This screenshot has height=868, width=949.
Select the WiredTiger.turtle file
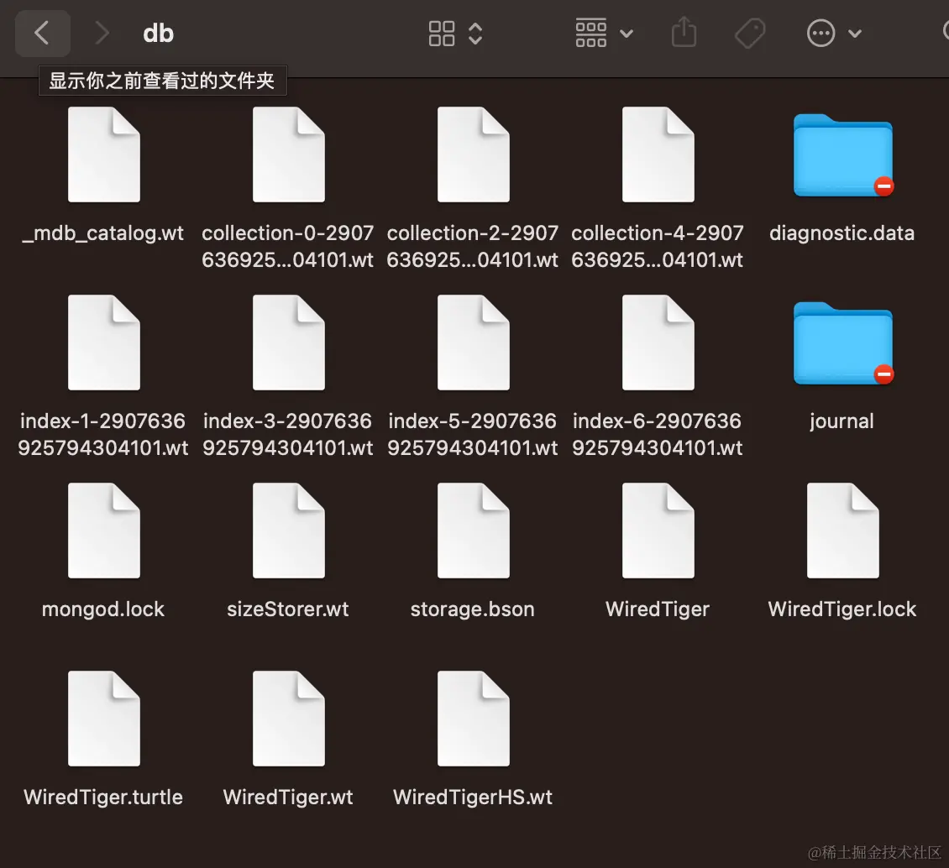(103, 719)
